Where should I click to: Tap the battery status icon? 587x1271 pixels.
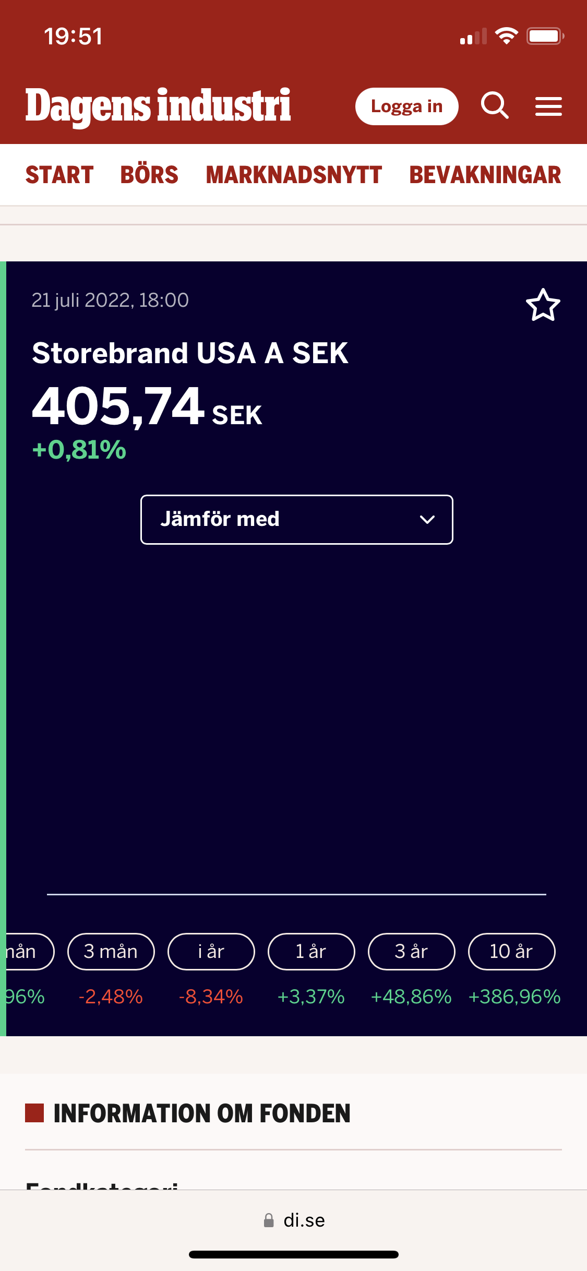point(545,36)
